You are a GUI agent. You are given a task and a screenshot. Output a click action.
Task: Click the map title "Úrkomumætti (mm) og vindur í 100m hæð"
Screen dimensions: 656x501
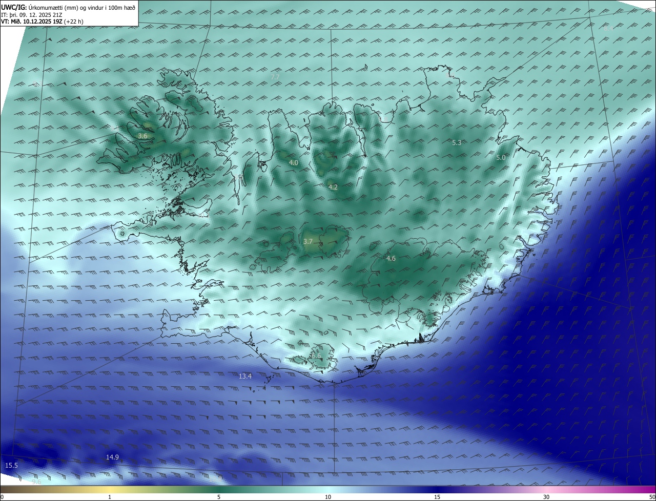point(81,7)
